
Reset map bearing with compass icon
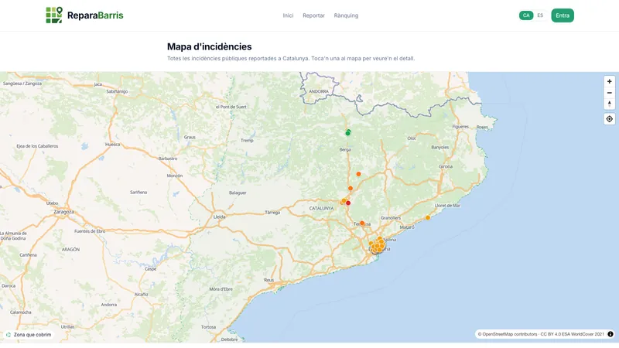pos(610,104)
